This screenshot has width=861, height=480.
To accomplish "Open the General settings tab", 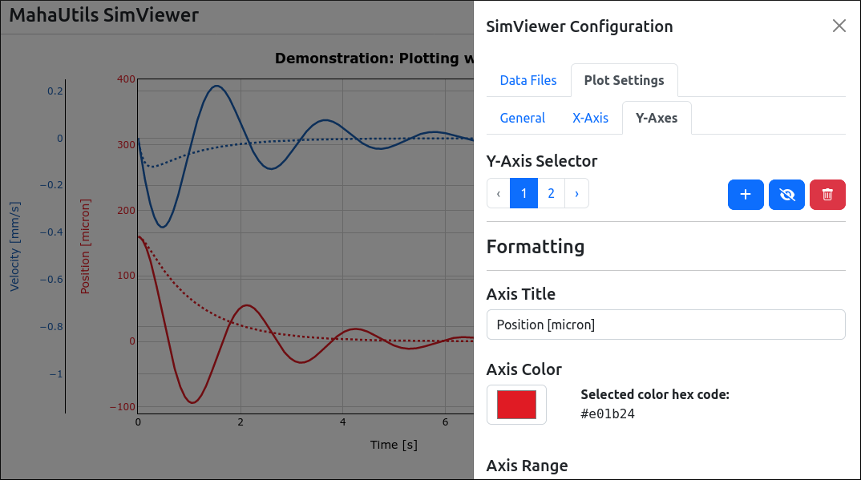I will pos(522,118).
